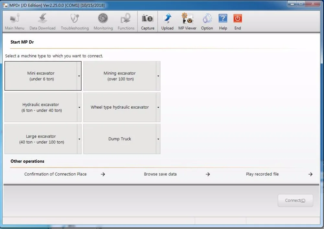The width and height of the screenshot is (324, 229).
Task: Open Troubleshooting stethoscope icon
Action: (x=75, y=21)
